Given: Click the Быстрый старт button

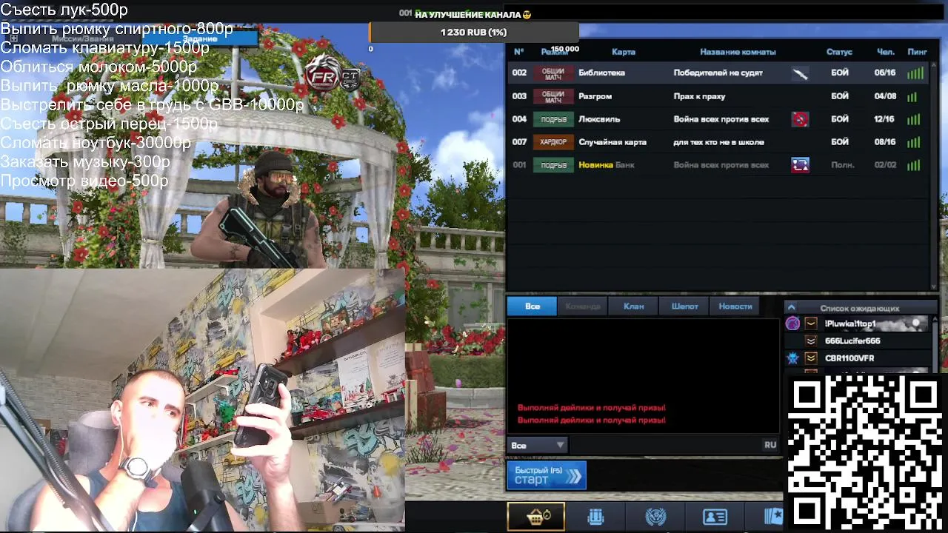Looking at the screenshot, I should point(546,475).
